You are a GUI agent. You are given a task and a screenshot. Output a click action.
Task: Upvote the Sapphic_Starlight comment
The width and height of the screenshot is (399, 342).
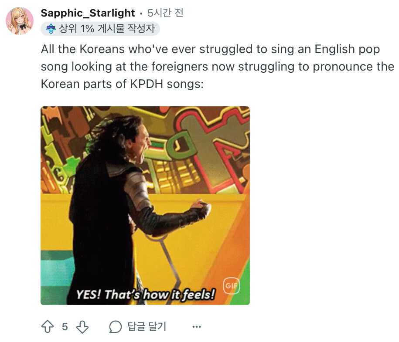(x=47, y=327)
